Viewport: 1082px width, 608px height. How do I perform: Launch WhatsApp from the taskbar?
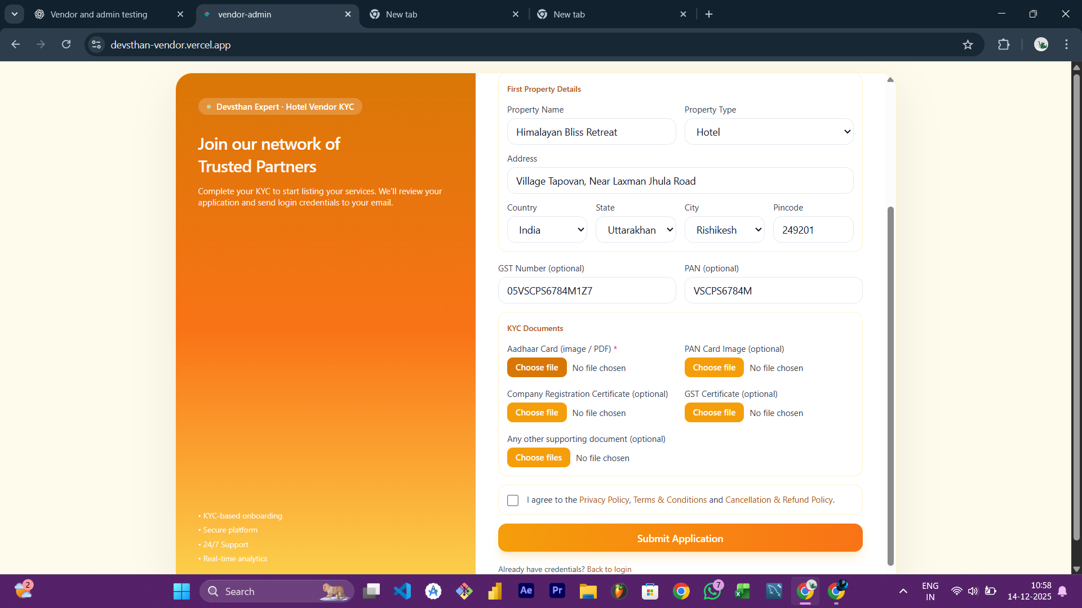[x=712, y=591]
